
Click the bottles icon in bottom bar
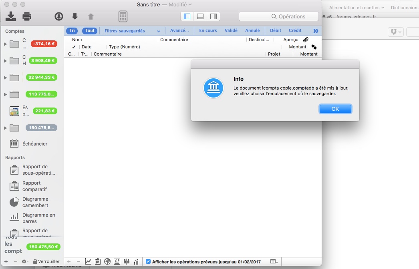point(127,261)
